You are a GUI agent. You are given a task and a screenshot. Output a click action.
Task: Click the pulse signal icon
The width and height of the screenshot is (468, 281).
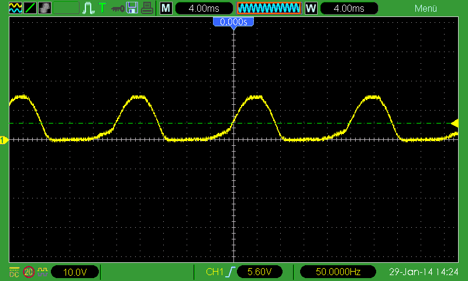(89, 8)
